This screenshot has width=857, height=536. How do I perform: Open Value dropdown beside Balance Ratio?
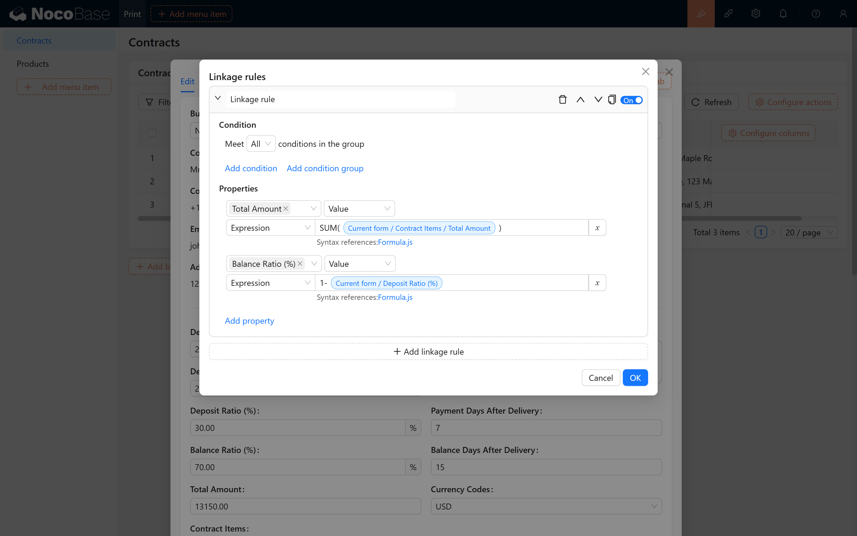point(359,264)
